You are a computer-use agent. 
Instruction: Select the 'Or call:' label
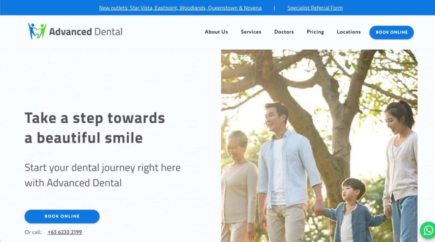click(33, 232)
